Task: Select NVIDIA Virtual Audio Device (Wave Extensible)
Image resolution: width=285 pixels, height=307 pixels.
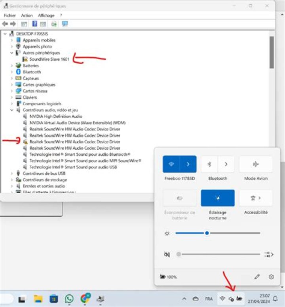Action: [78, 123]
